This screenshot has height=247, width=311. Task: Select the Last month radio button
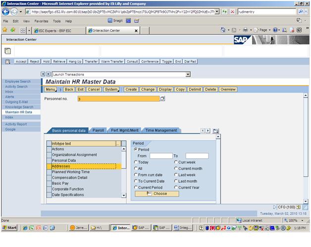176,181
